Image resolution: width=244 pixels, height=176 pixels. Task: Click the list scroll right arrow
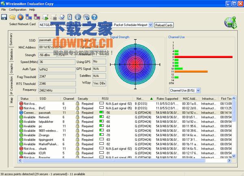click(229, 161)
